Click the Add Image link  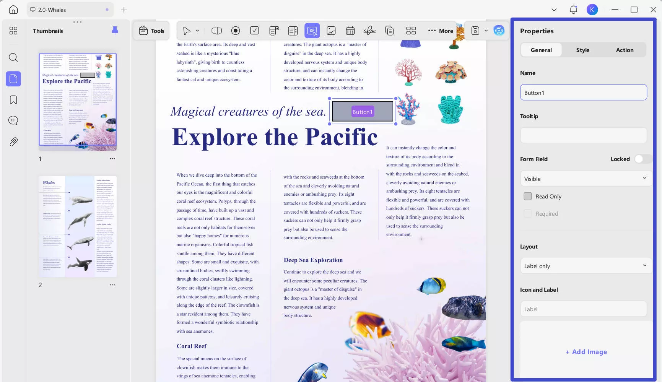point(586,352)
